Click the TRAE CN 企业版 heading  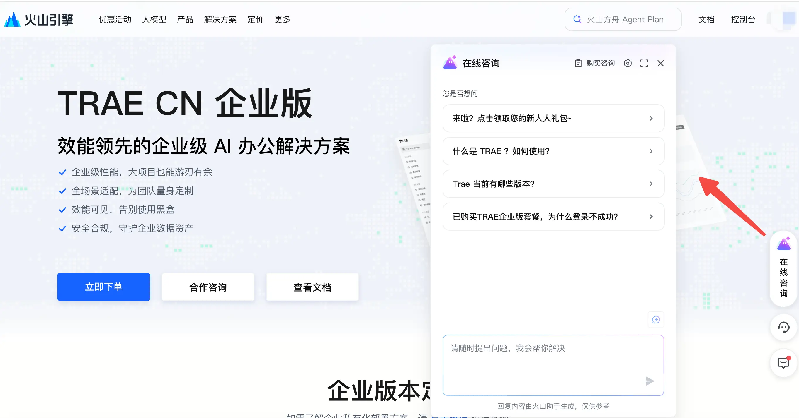tap(185, 103)
